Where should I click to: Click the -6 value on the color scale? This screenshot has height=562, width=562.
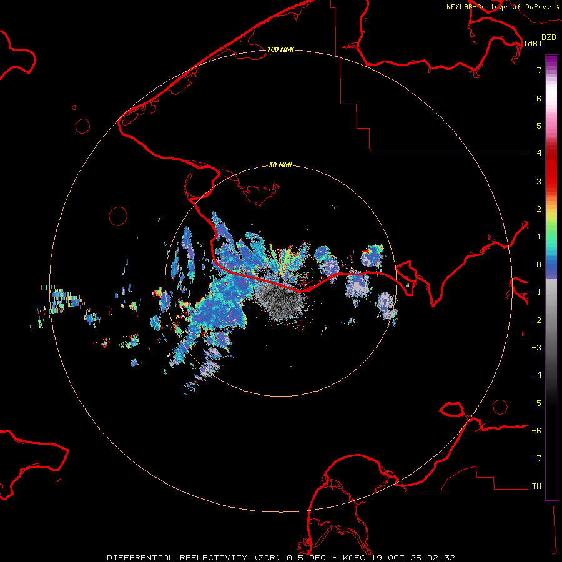536,431
